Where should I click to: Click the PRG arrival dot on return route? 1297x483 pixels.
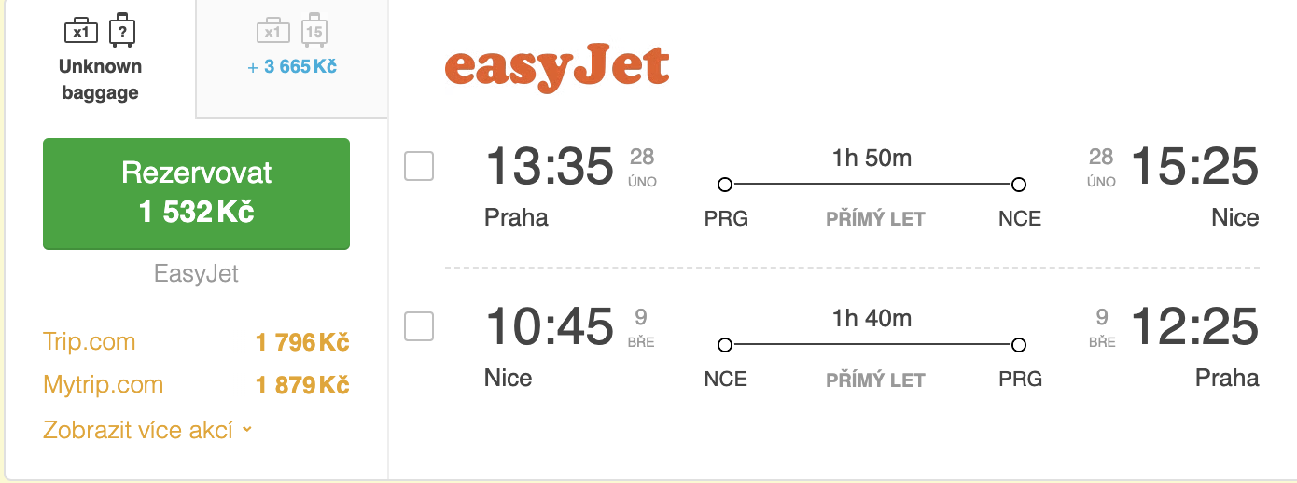(x=1019, y=345)
